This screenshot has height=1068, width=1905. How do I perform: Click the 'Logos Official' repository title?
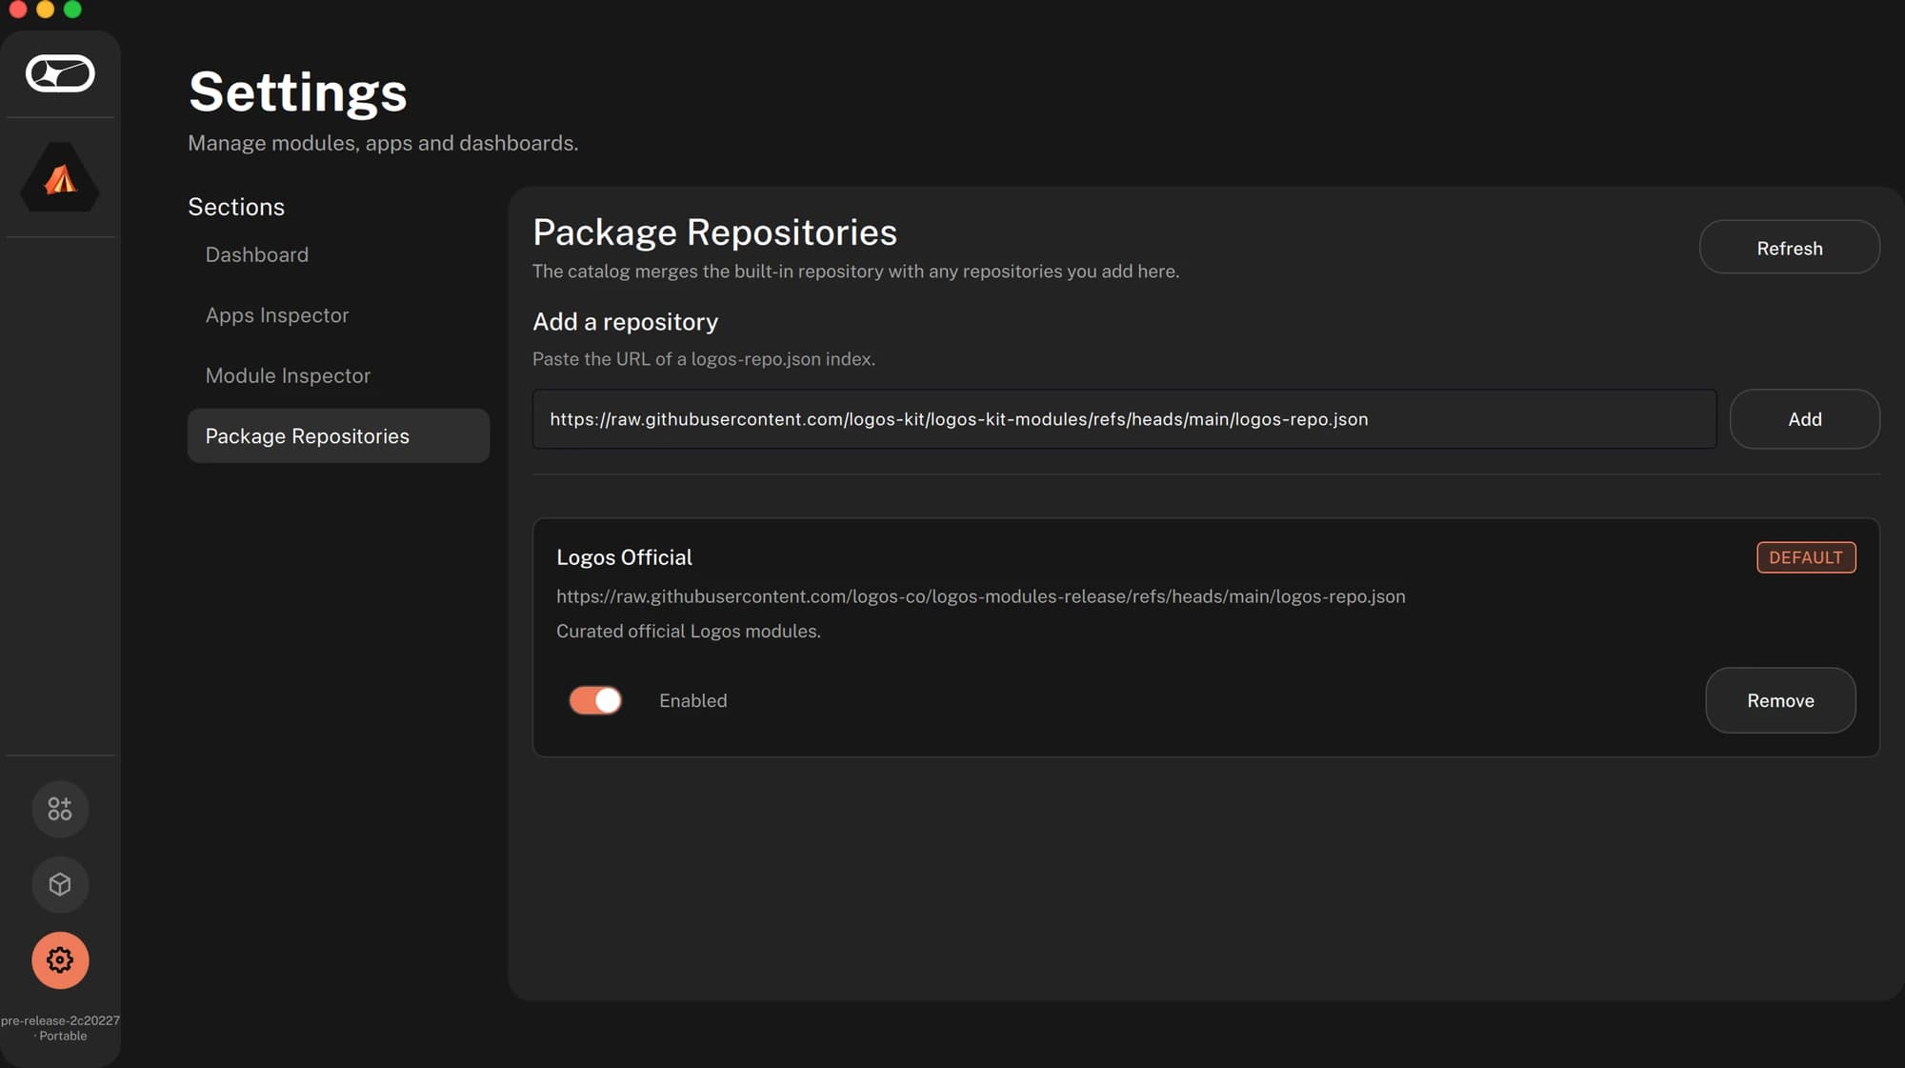(x=624, y=557)
